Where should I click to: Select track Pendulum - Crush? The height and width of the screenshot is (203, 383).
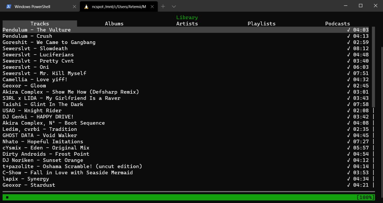186,36
